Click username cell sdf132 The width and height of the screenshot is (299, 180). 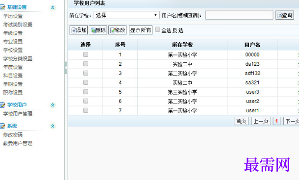pos(252,73)
